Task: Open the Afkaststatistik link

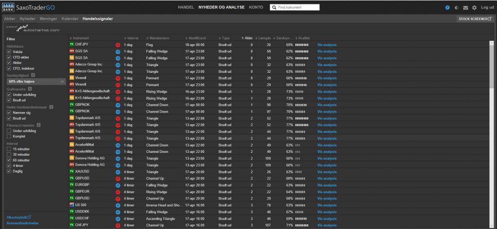Action: click(19, 217)
